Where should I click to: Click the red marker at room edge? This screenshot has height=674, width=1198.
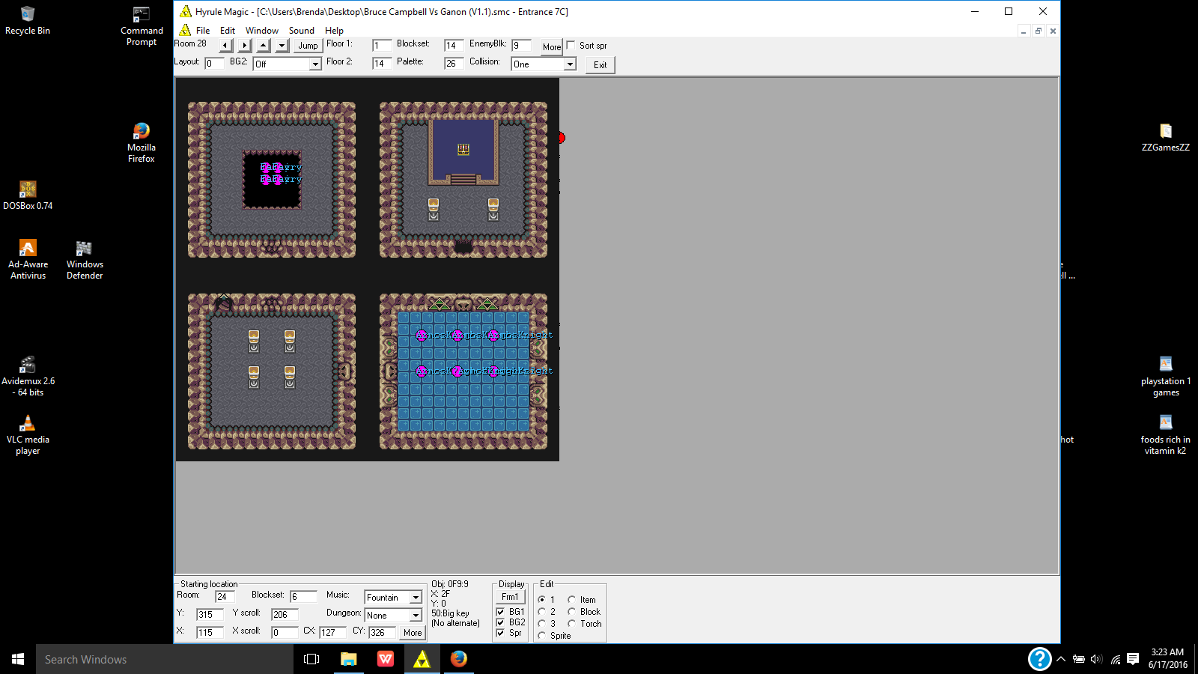[562, 138]
